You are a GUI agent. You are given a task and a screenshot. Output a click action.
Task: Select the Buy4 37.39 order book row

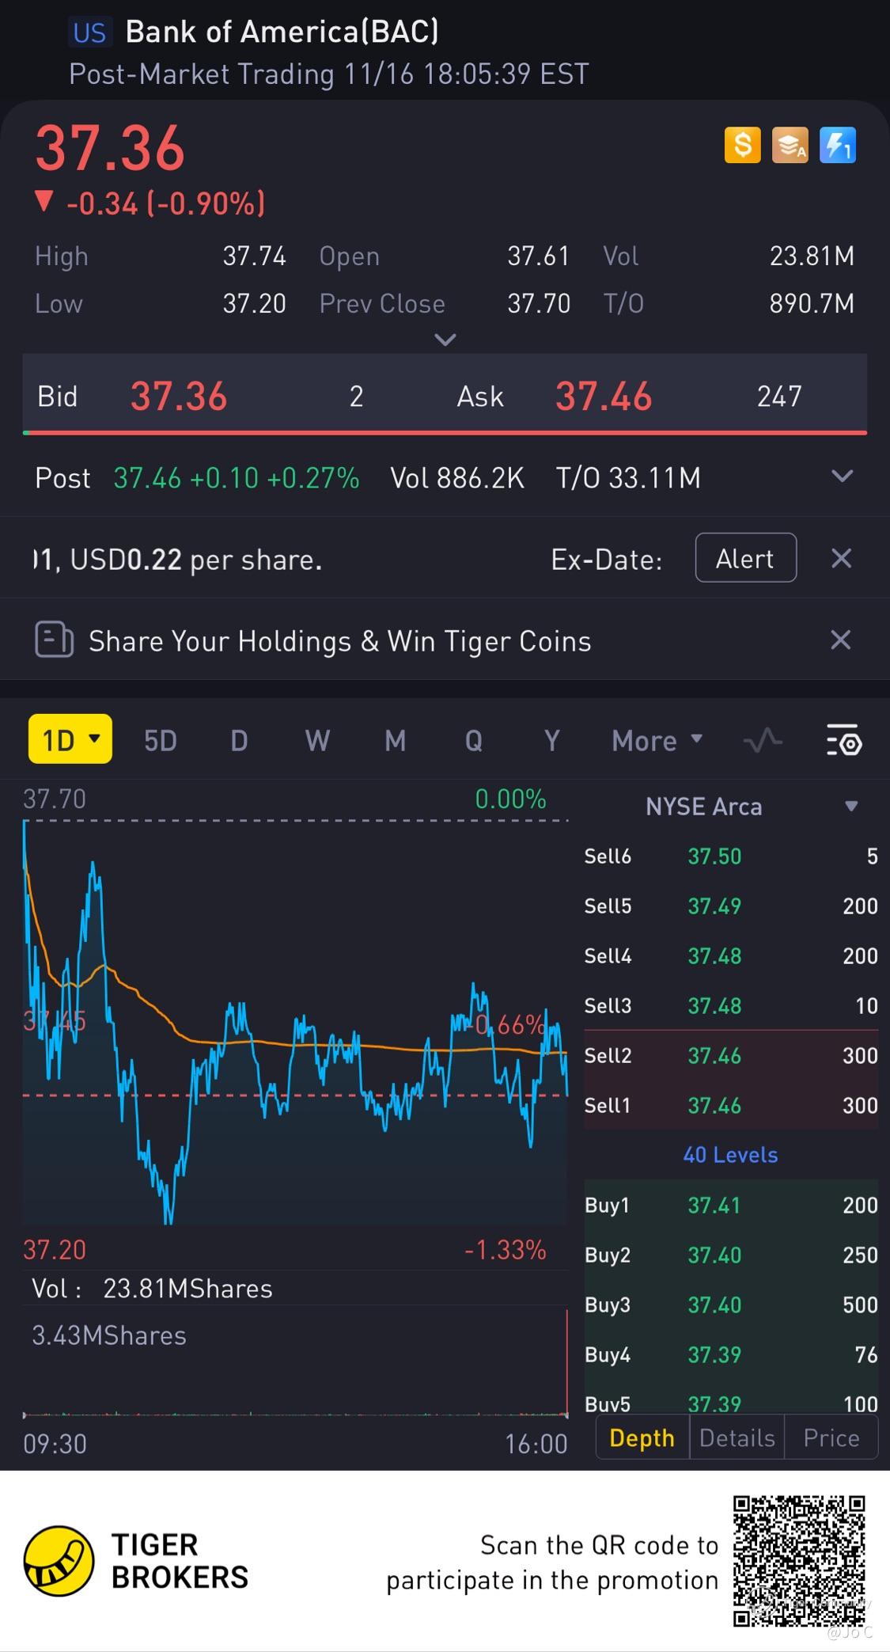pos(731,1354)
